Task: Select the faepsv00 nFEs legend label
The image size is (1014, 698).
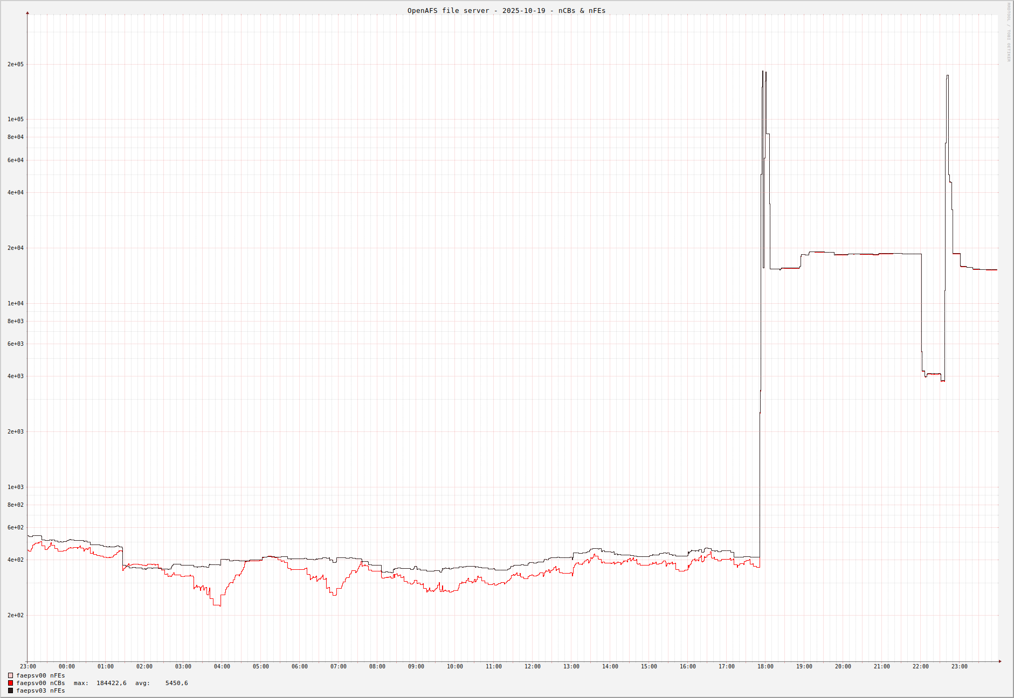Action: pyautogui.click(x=40, y=675)
